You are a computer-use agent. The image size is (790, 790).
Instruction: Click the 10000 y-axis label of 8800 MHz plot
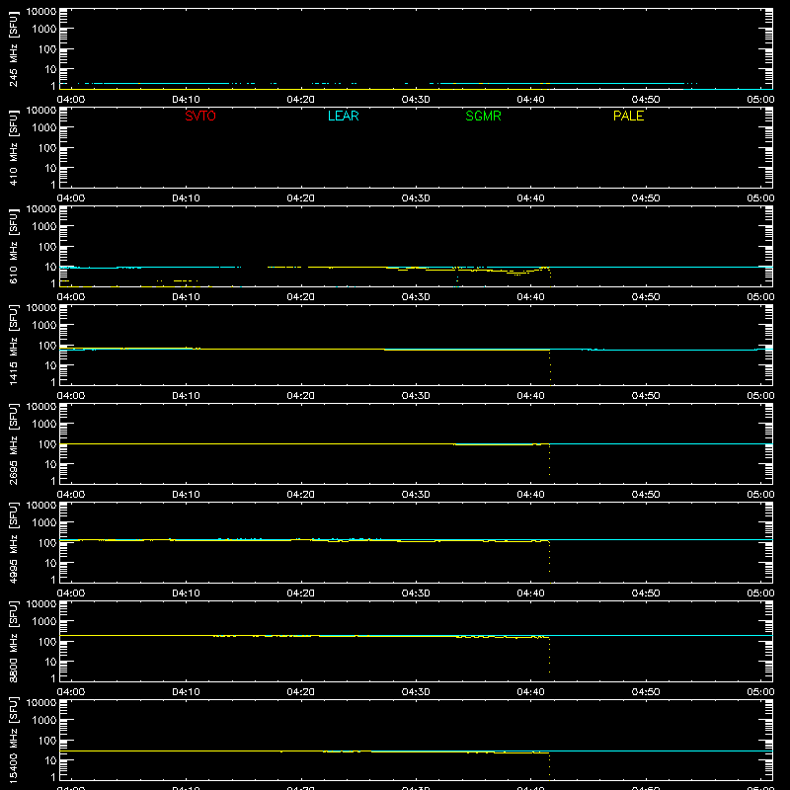tap(41, 604)
